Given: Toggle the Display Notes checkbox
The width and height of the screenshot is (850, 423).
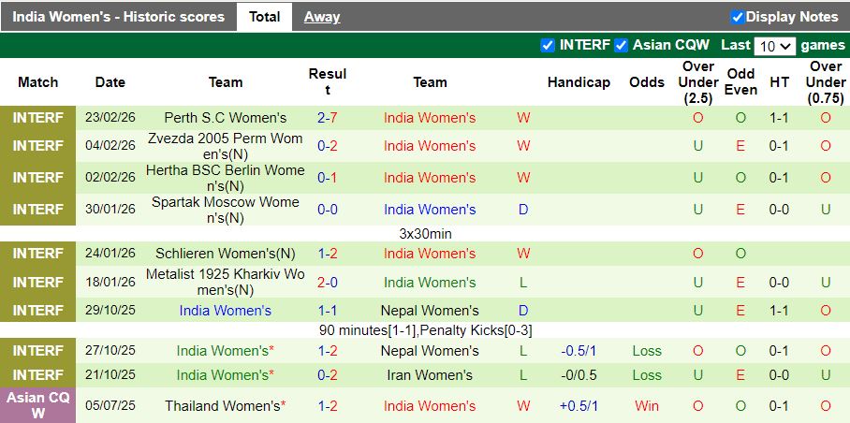Looking at the screenshot, I should point(737,17).
